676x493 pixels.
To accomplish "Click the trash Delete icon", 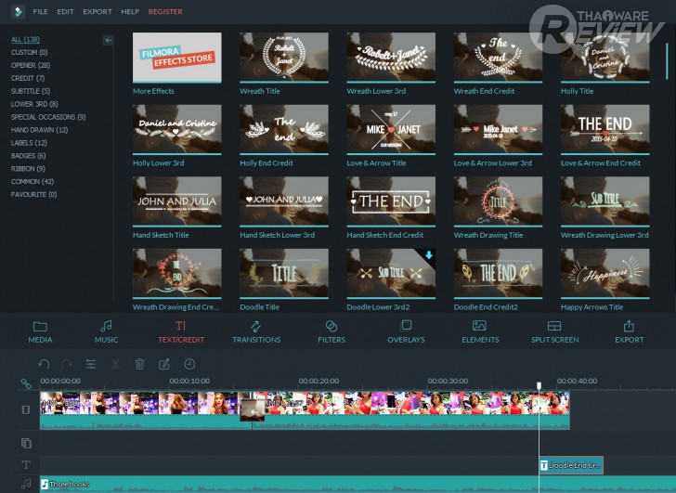I will coord(139,364).
